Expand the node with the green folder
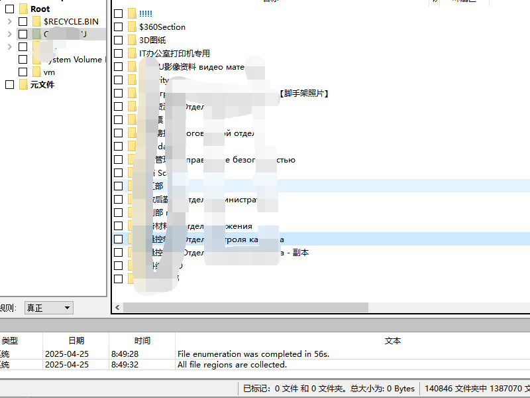 click(9, 34)
